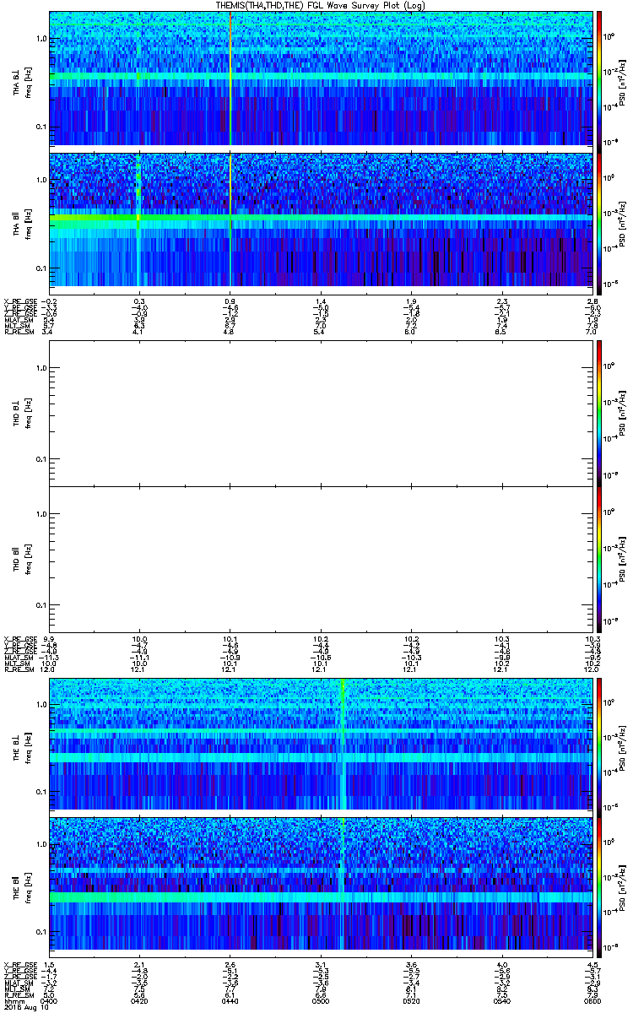Click the PSD color bar beside THD B⊥
The image size is (633, 1013).
(x=599, y=413)
